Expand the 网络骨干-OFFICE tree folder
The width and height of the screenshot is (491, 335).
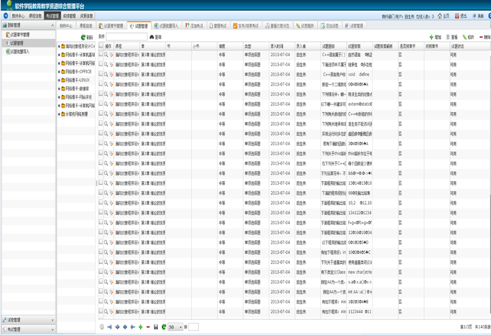pyautogui.click(x=59, y=72)
